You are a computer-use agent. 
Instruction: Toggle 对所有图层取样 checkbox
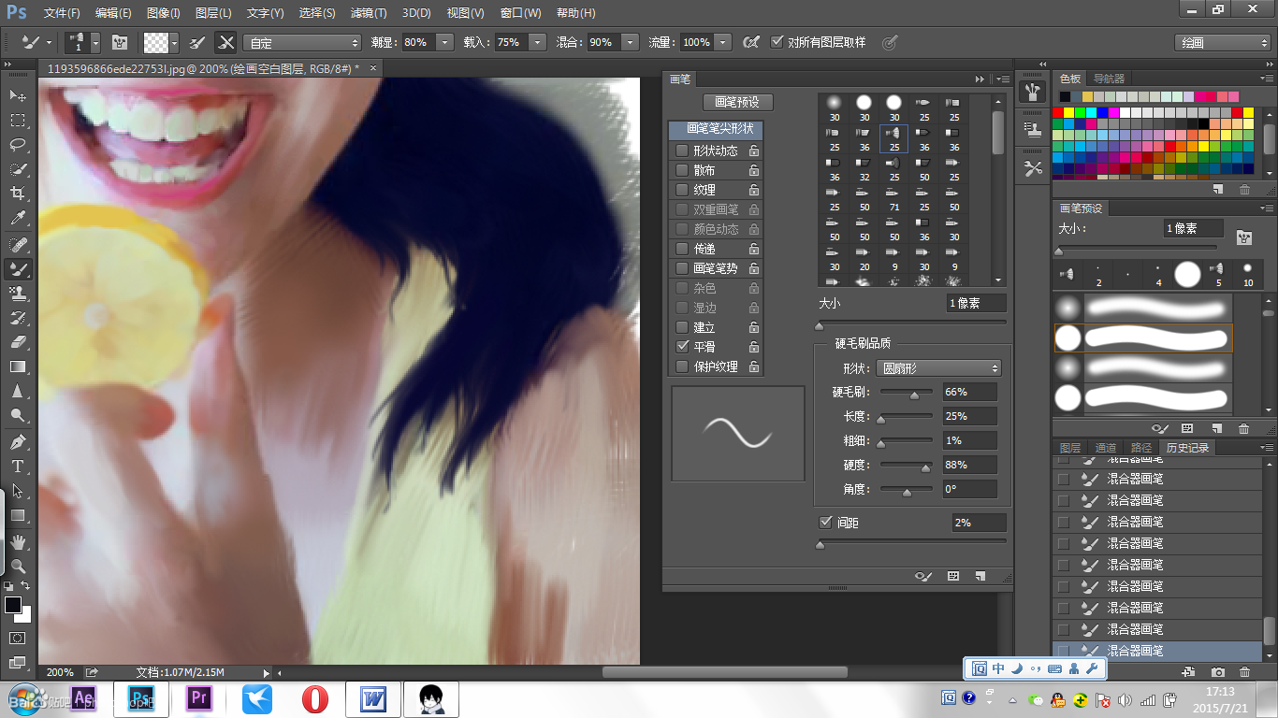pos(777,42)
